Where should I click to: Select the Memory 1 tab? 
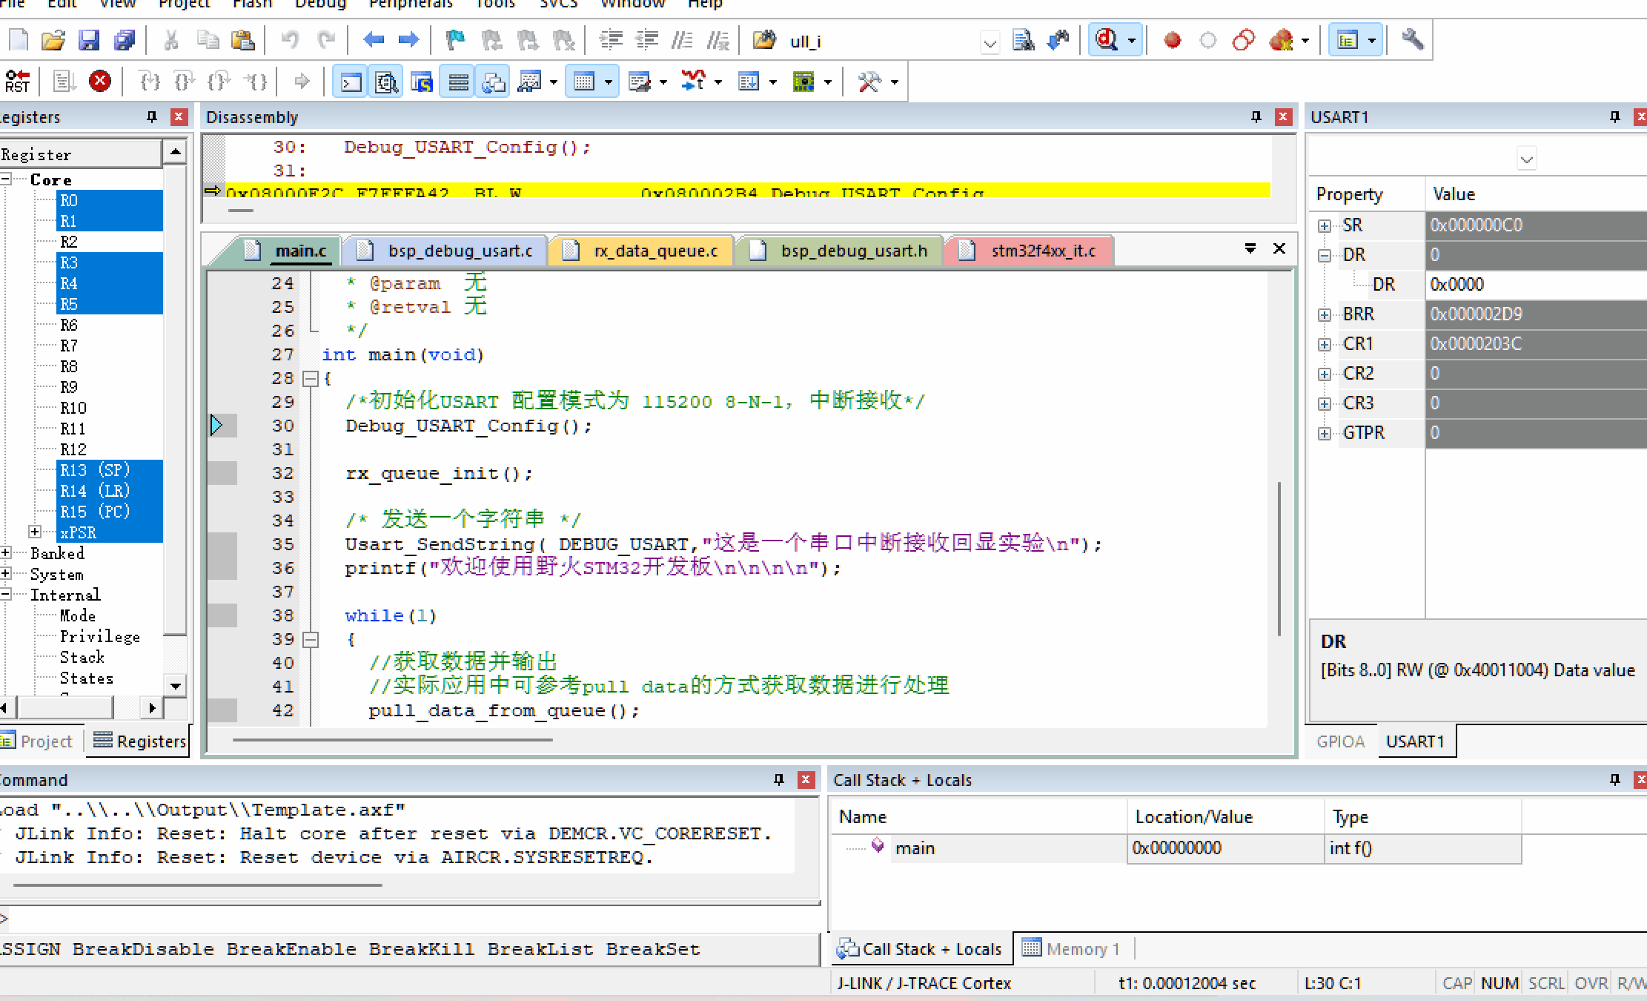pyautogui.click(x=1072, y=949)
